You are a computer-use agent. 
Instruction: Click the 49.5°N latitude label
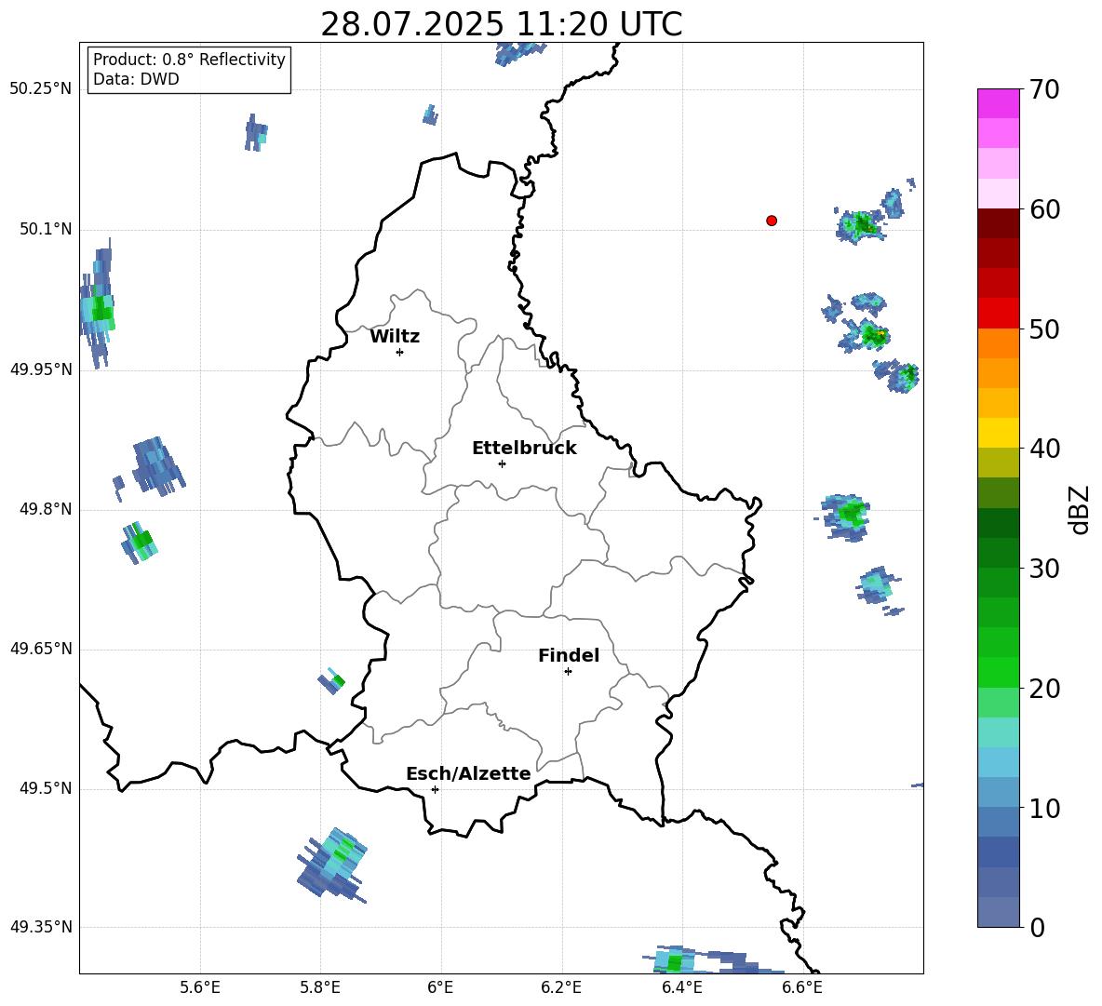coord(46,788)
